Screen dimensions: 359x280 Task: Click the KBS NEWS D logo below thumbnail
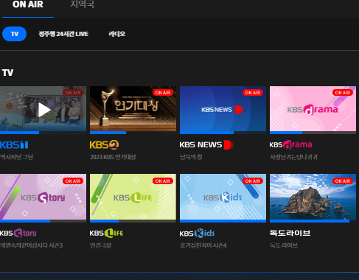[206, 144]
